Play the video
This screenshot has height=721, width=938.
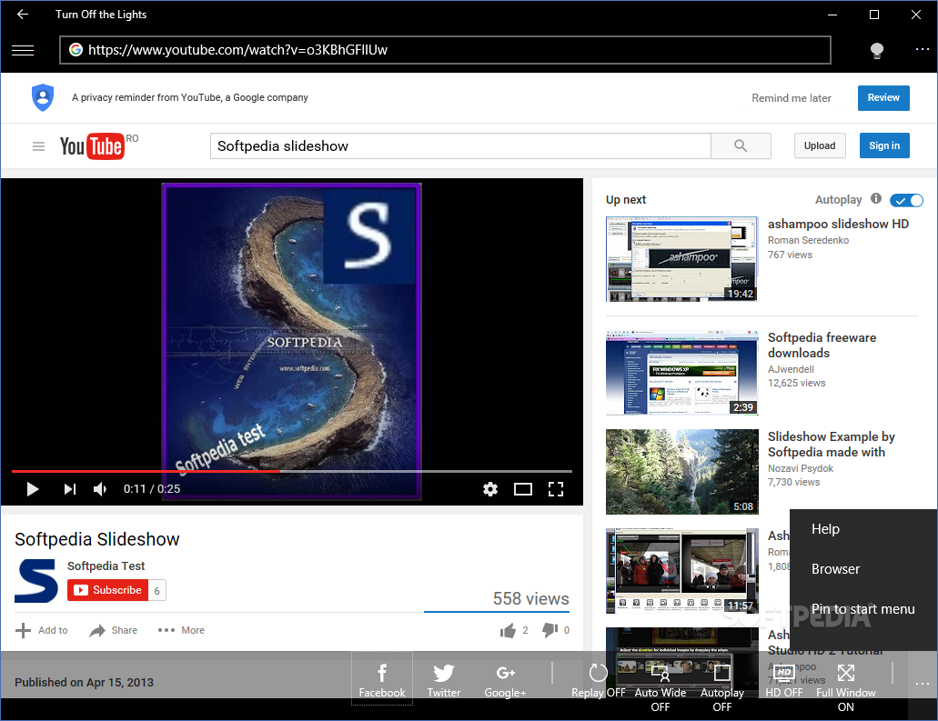pyautogui.click(x=33, y=490)
